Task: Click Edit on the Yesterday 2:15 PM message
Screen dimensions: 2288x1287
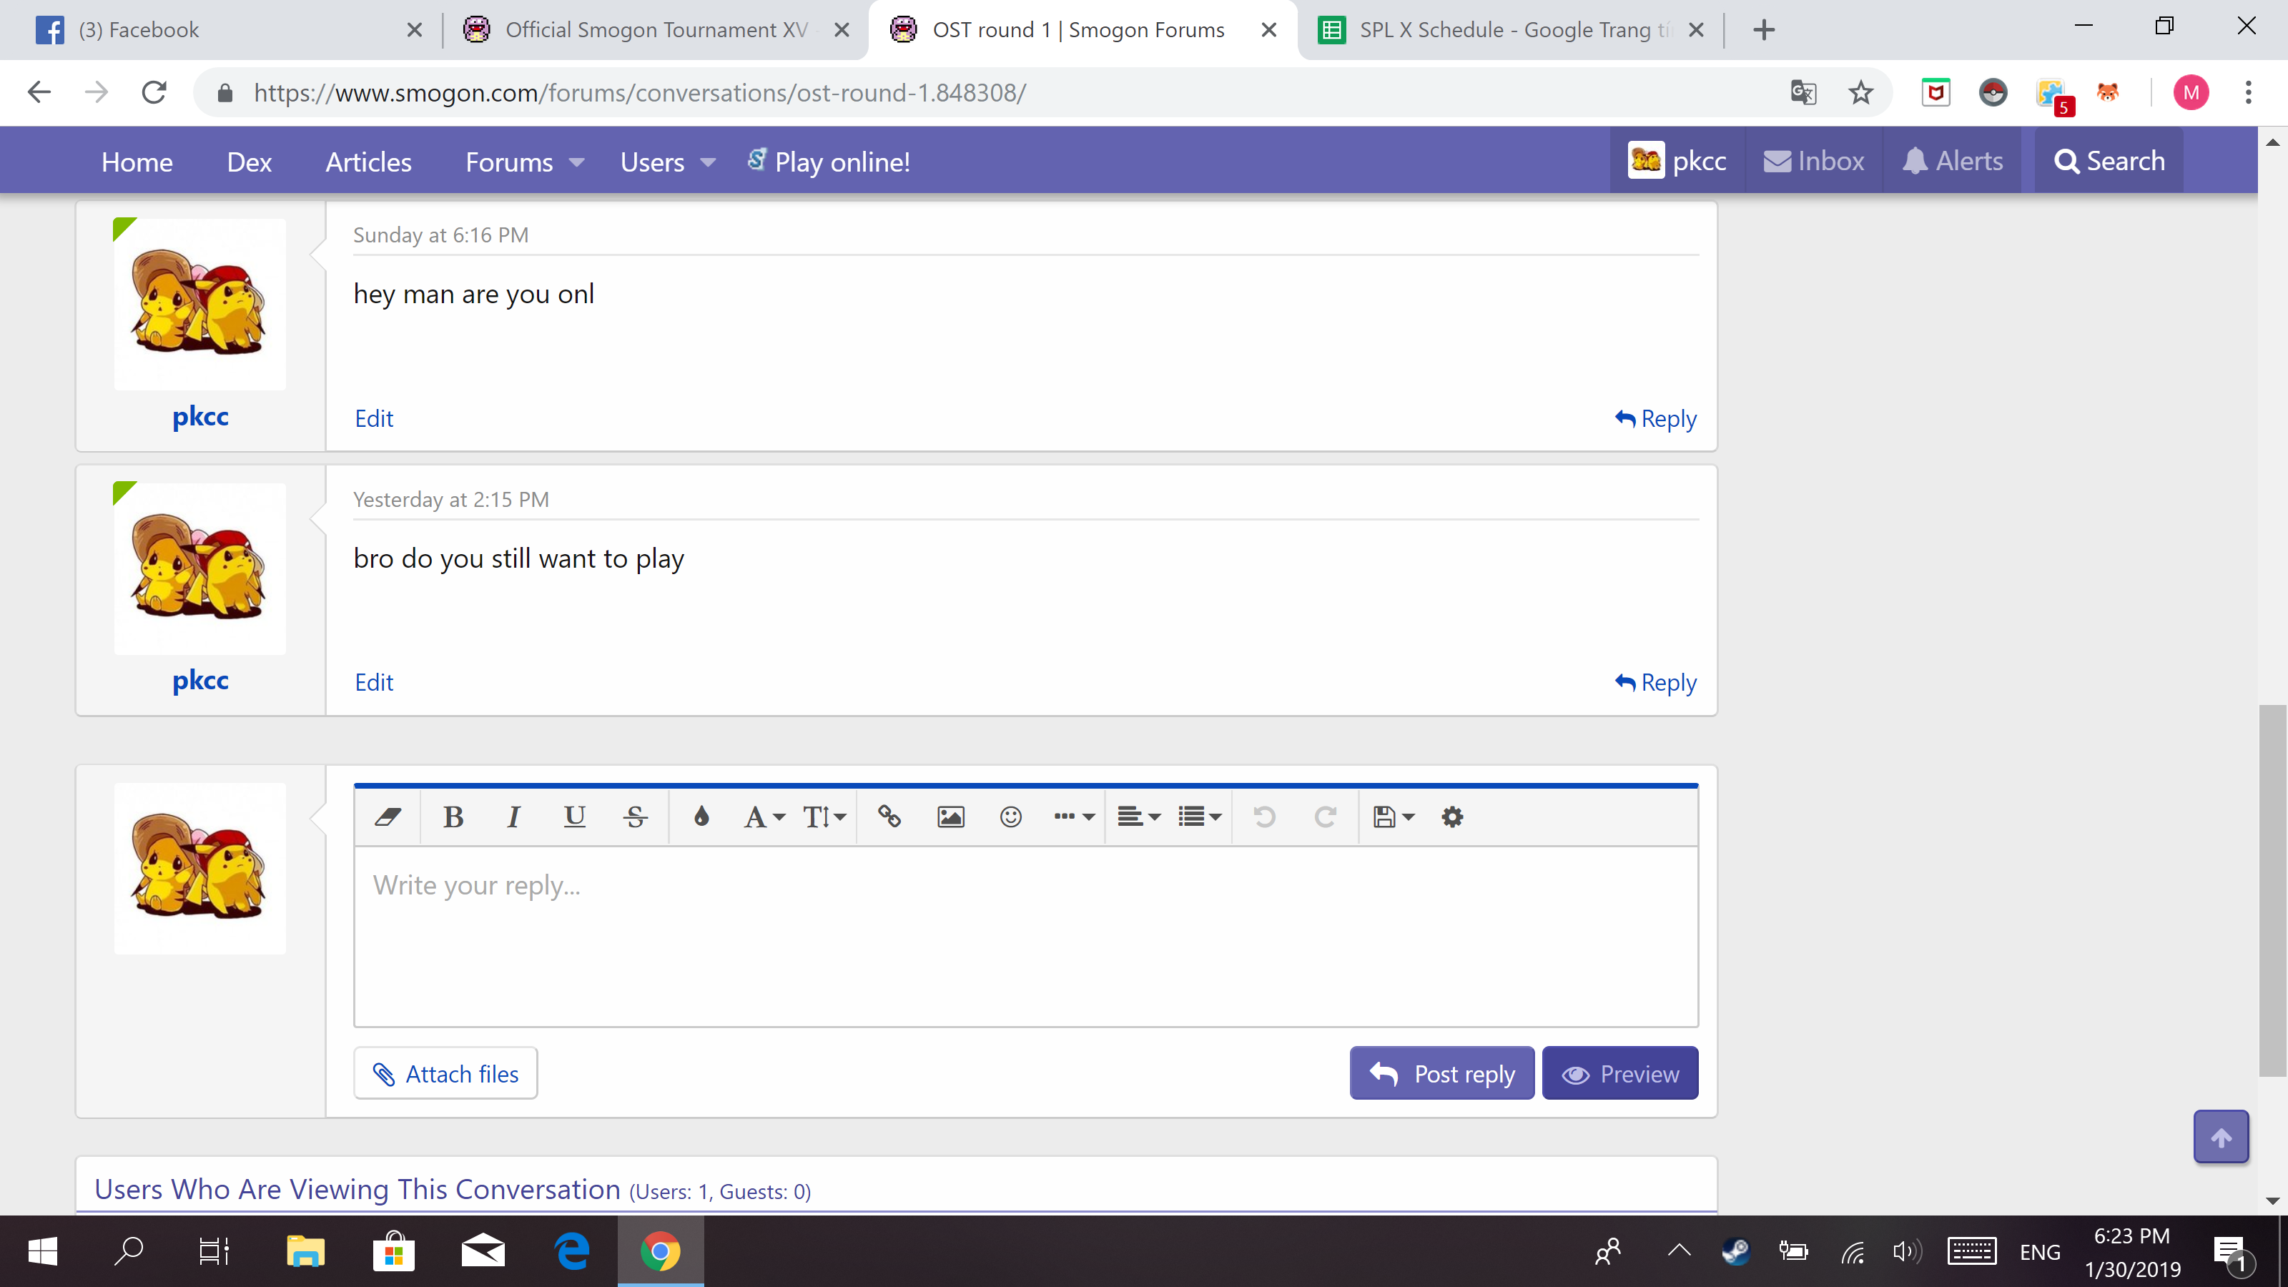Action: point(374,682)
